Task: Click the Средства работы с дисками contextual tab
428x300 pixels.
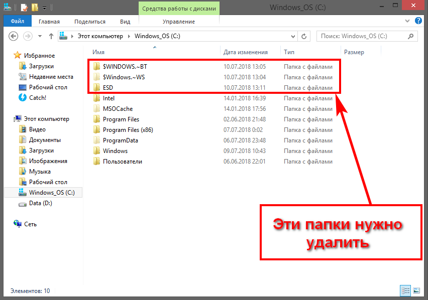Action: [x=179, y=9]
